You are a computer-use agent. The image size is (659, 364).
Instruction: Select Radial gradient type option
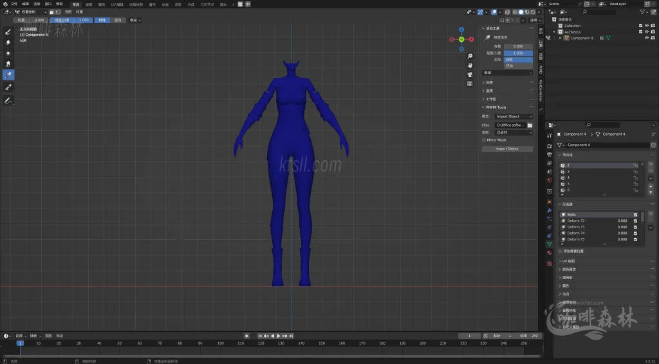point(518,66)
